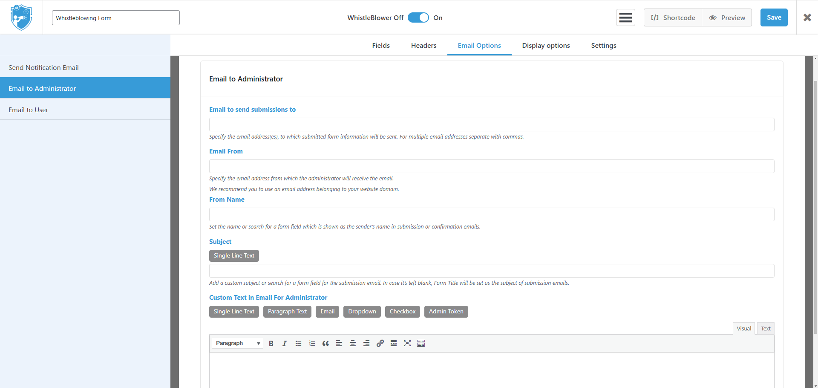818x388 pixels.
Task: Select the Email Options tab
Action: click(479, 45)
